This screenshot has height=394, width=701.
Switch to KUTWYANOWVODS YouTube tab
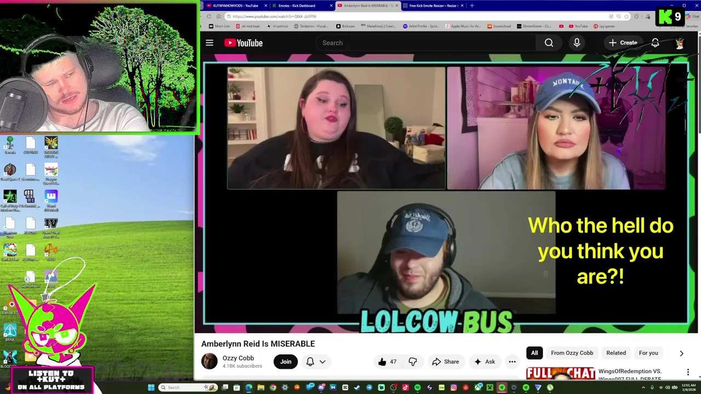pyautogui.click(x=235, y=5)
